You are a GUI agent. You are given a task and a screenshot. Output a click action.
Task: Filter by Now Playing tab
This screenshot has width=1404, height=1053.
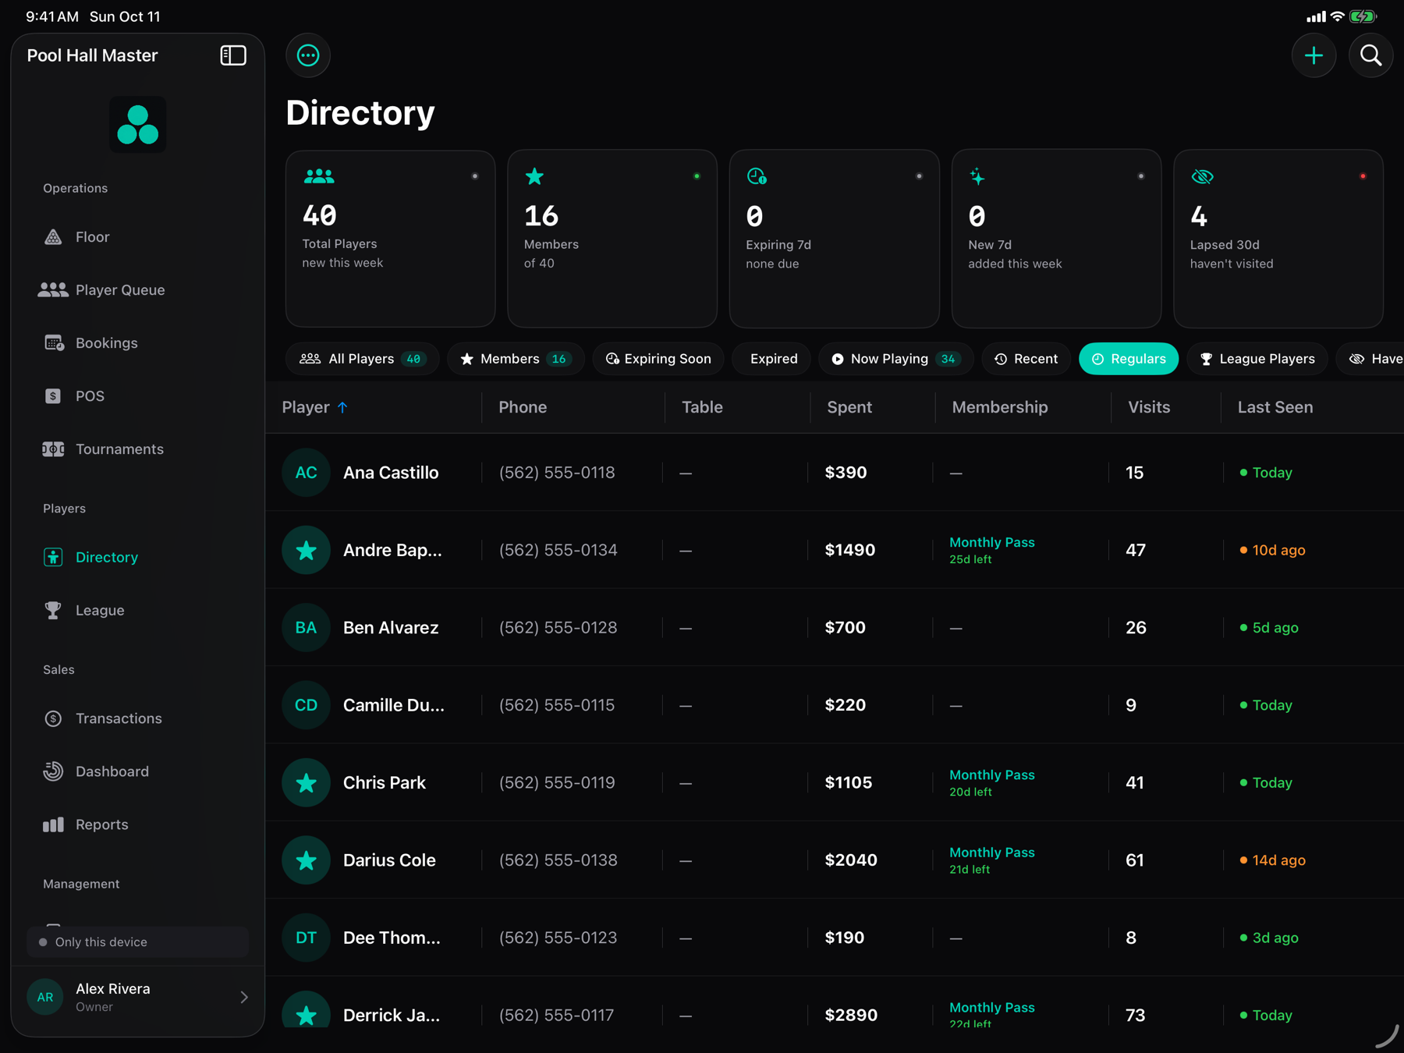[895, 359]
